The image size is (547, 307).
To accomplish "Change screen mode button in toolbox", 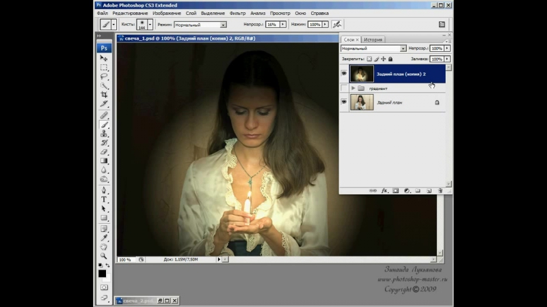I will 104,298.
